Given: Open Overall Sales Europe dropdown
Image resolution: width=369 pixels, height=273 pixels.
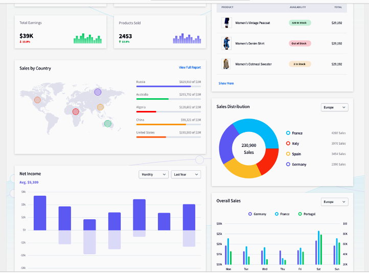Looking at the screenshot, I should 334,202.
